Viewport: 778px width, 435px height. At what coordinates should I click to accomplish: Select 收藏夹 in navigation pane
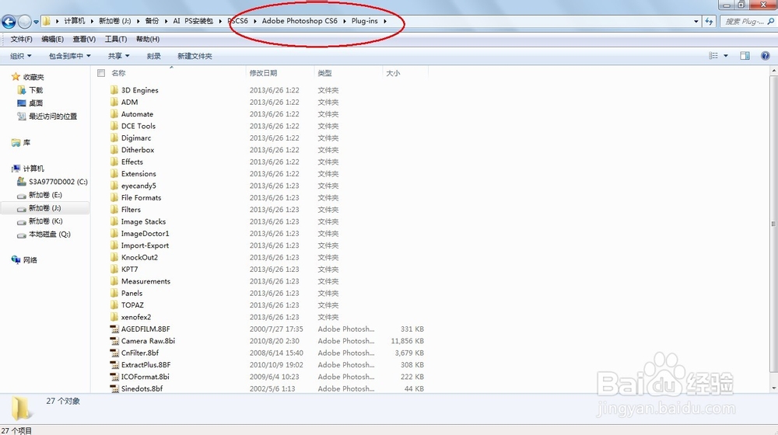(33, 77)
